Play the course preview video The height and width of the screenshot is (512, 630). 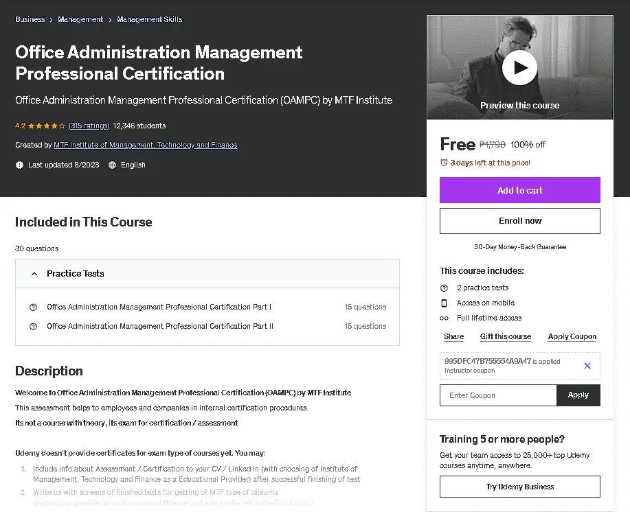click(x=519, y=67)
